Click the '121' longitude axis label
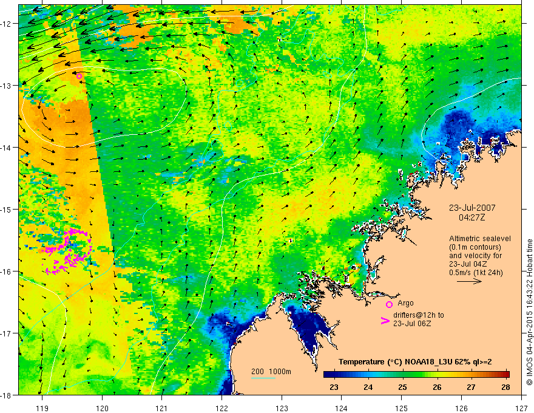 click(x=162, y=408)
